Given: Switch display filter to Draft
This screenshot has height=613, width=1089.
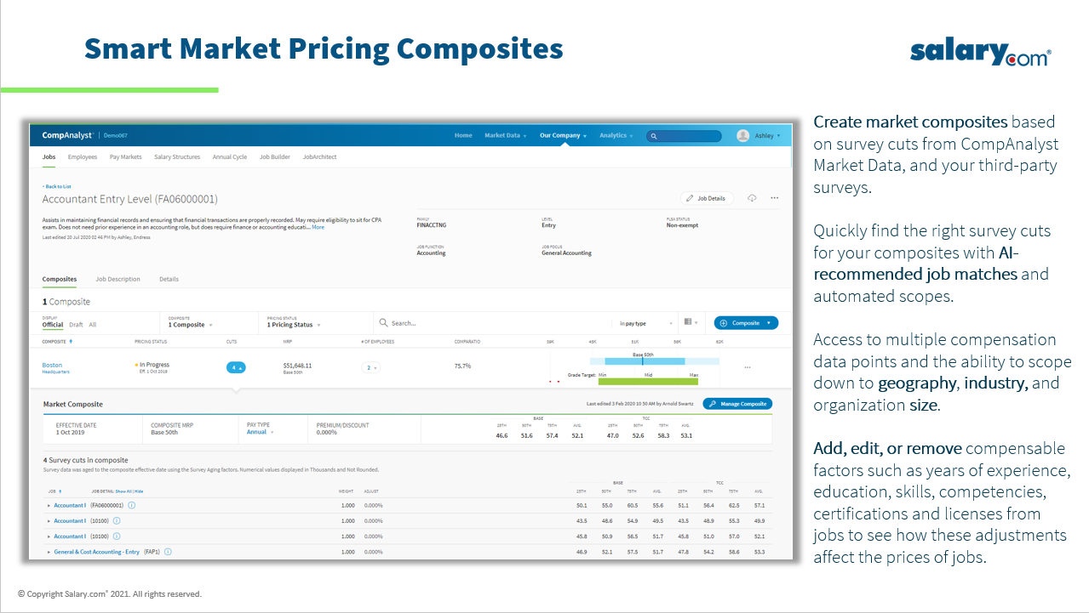Looking at the screenshot, I should tap(77, 325).
